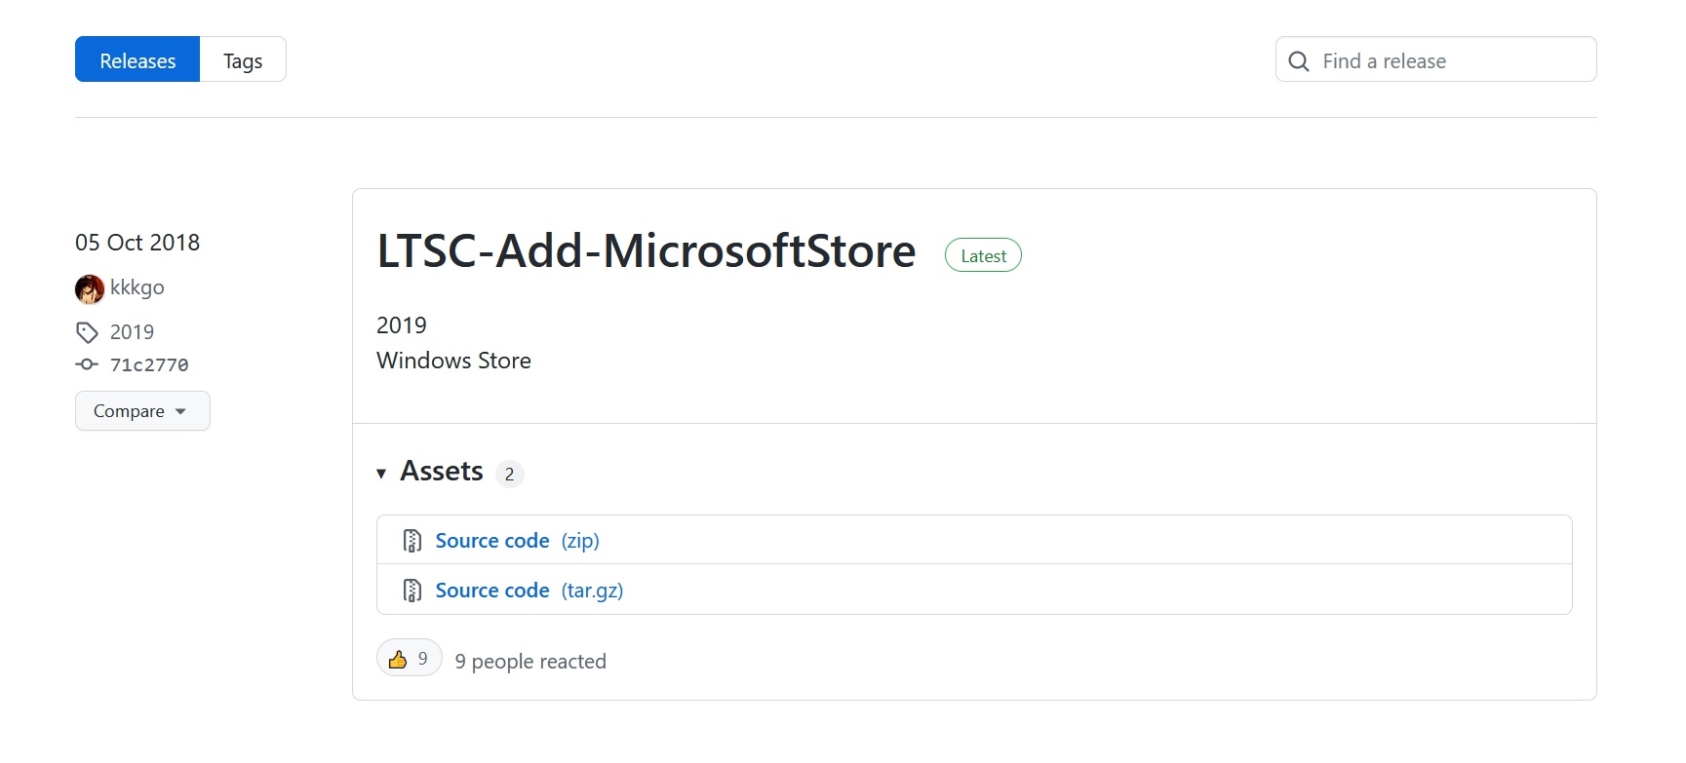Switch to the Tags tab
1686x763 pixels.
point(243,60)
